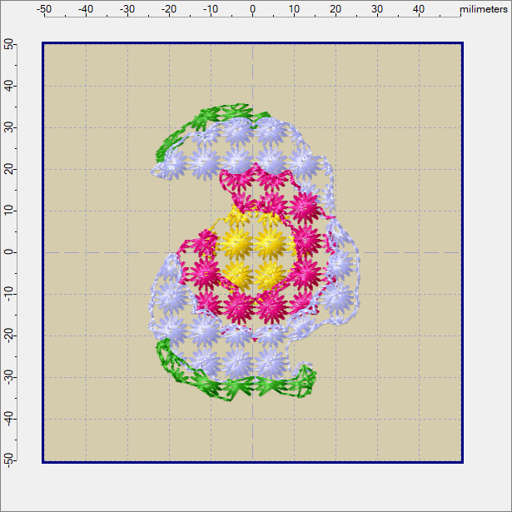Viewport: 512px width, 512px height.
Task: Select the upper-left yellow flower in the center
Action: (x=233, y=243)
